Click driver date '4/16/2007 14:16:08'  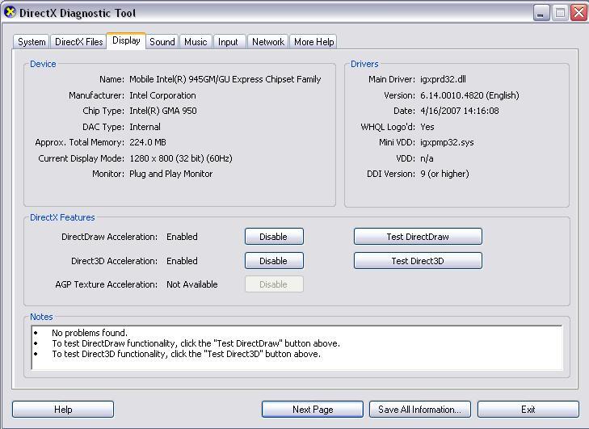pos(460,111)
